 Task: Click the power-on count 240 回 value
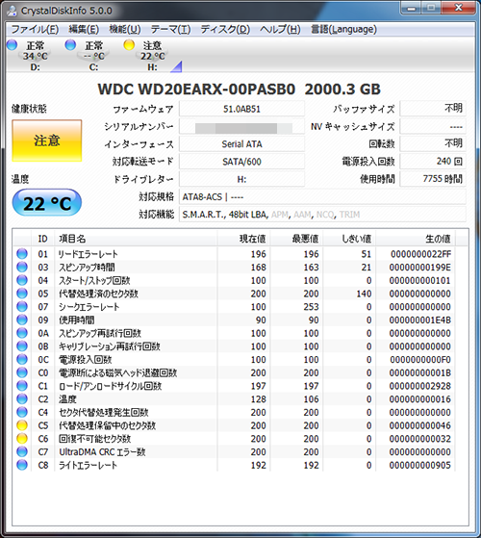pyautogui.click(x=433, y=162)
